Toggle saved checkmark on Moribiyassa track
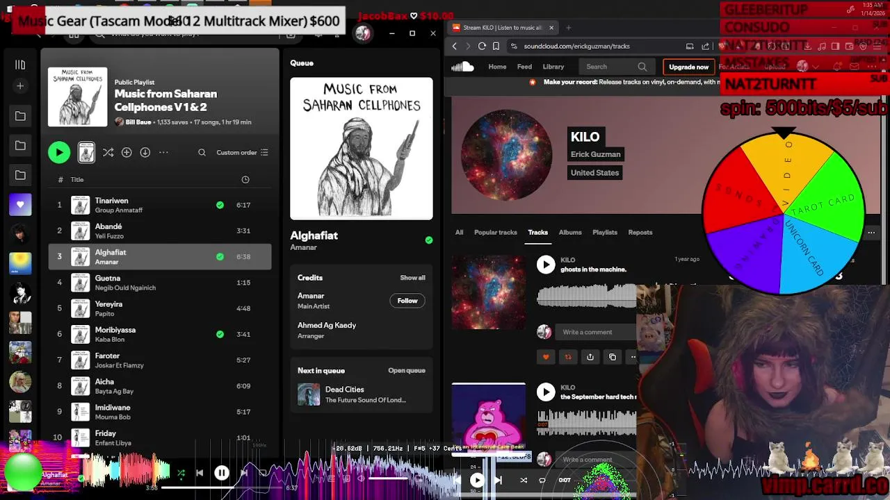Screen dimensions: 890x500 (x=220, y=334)
